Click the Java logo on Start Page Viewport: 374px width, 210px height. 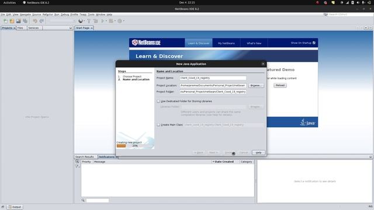[308, 122]
